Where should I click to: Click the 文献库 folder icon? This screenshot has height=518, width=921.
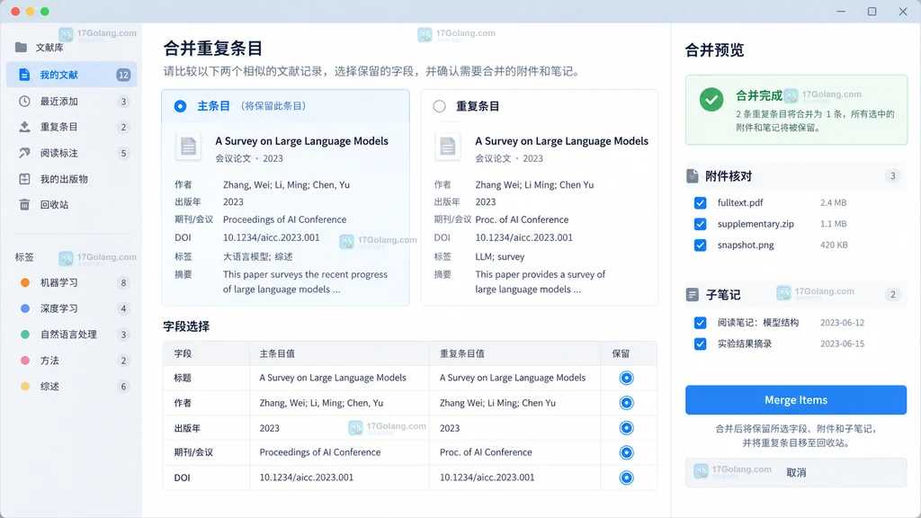tap(22, 47)
